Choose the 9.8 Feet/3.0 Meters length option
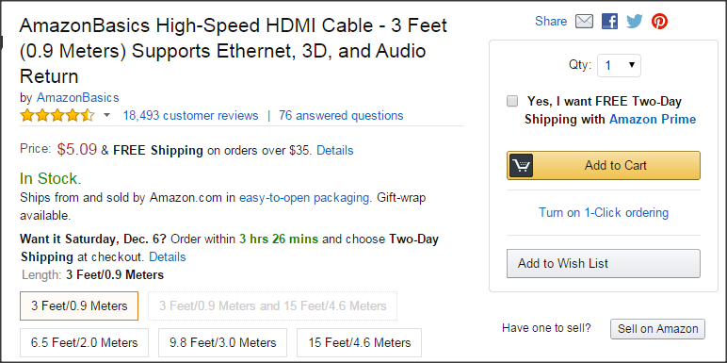The width and height of the screenshot is (727, 363). pyautogui.click(x=222, y=343)
